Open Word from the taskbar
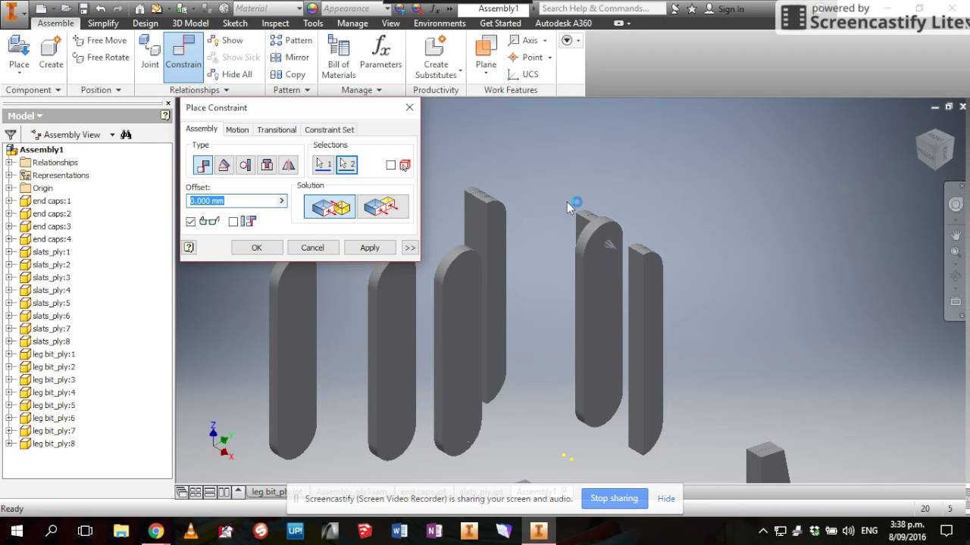 [x=399, y=531]
